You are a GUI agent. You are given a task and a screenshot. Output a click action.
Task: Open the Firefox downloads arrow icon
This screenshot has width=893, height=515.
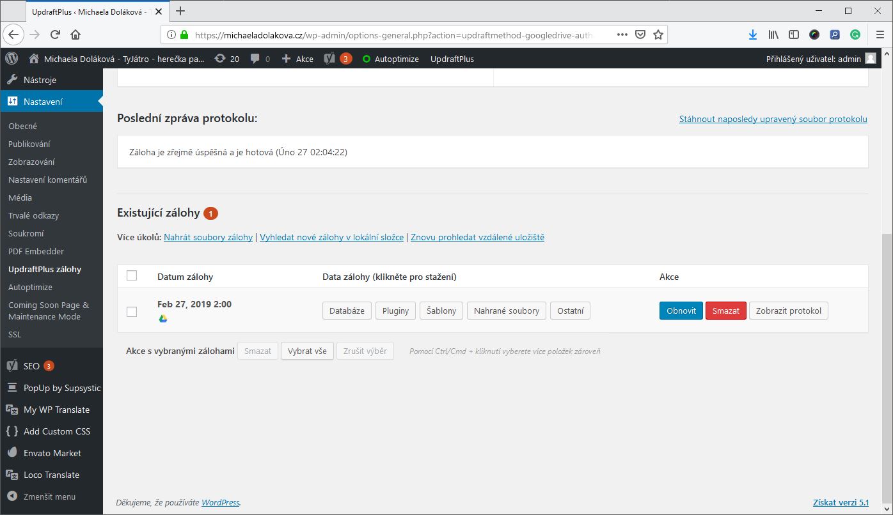point(753,35)
